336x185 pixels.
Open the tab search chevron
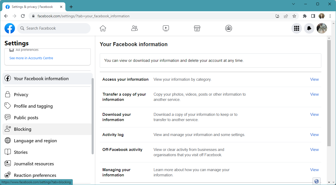[x=293, y=4]
